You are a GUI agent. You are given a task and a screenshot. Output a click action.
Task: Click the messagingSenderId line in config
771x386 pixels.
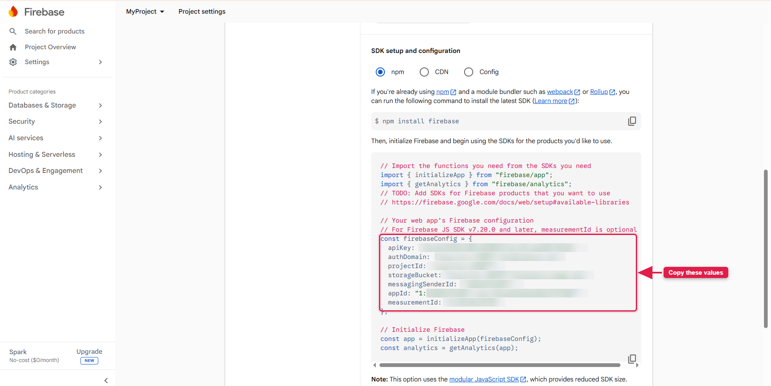(456, 284)
